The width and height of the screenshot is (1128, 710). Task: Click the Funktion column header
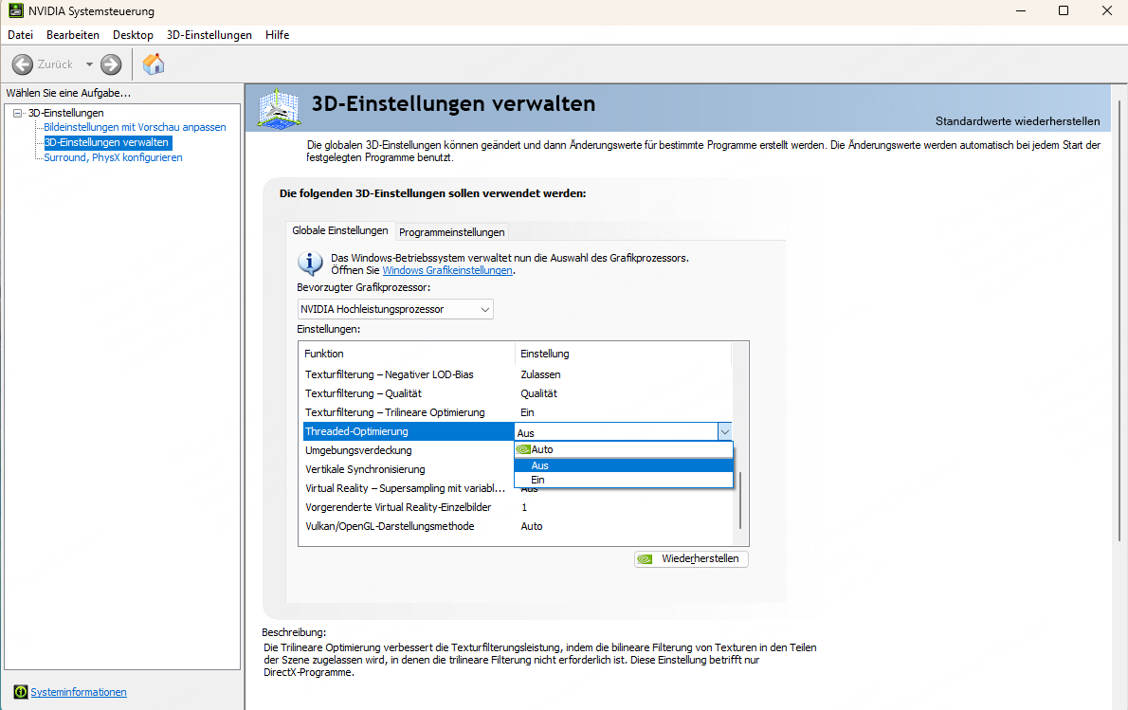(407, 354)
